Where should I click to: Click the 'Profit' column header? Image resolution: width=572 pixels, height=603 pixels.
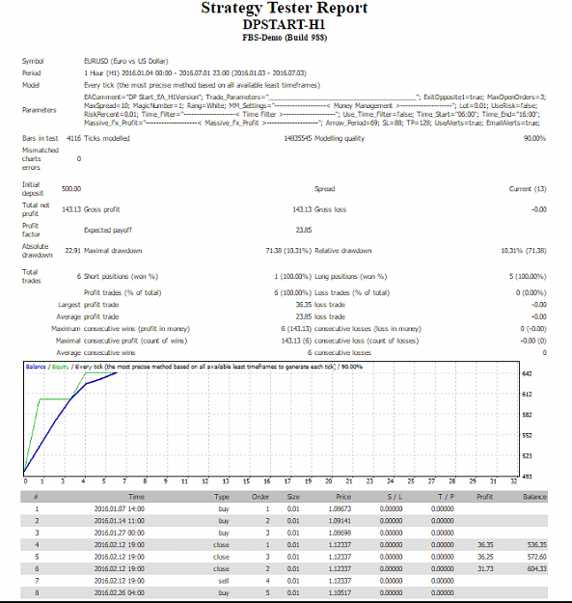pos(485,497)
